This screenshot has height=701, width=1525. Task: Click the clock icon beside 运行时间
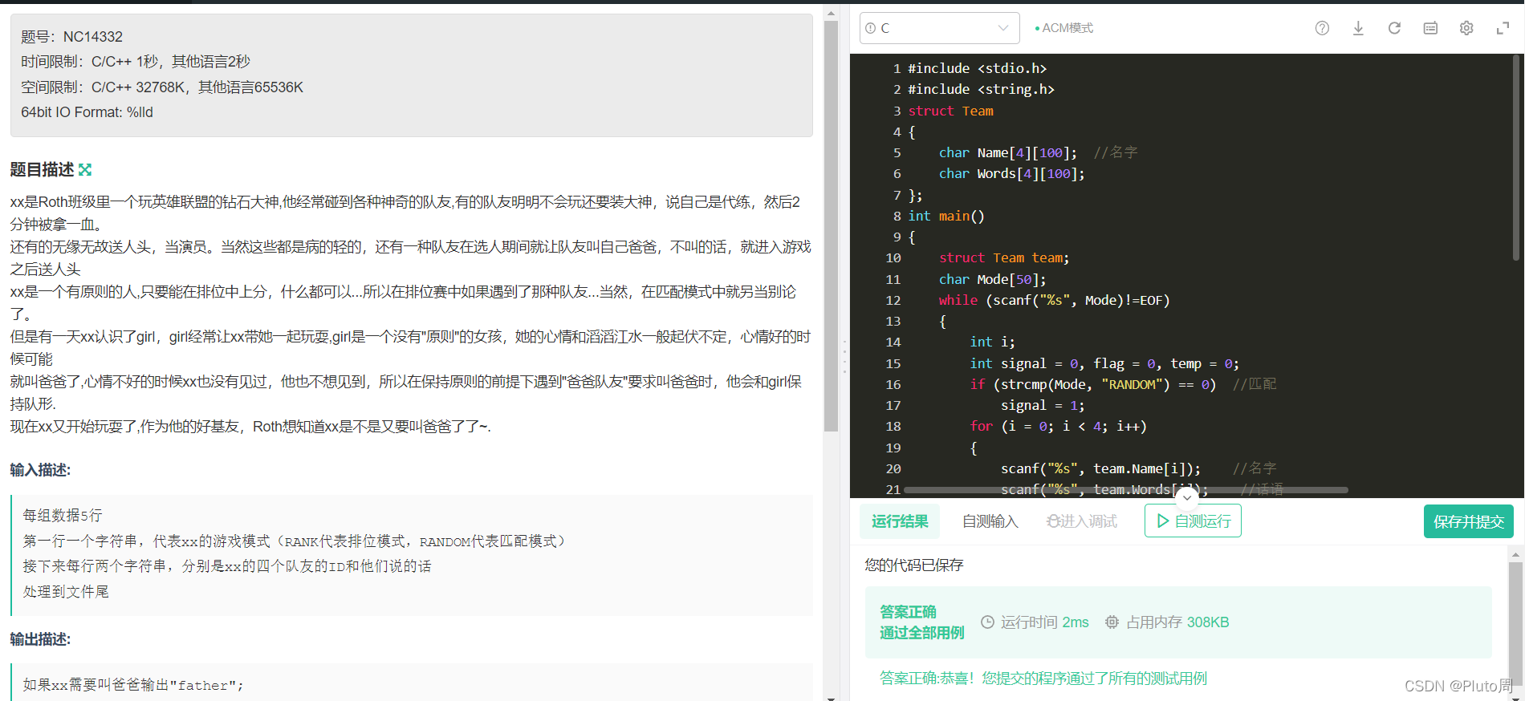tap(987, 622)
